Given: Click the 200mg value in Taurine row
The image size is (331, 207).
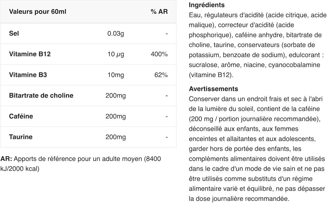Looking at the screenshot, I should [116, 137].
